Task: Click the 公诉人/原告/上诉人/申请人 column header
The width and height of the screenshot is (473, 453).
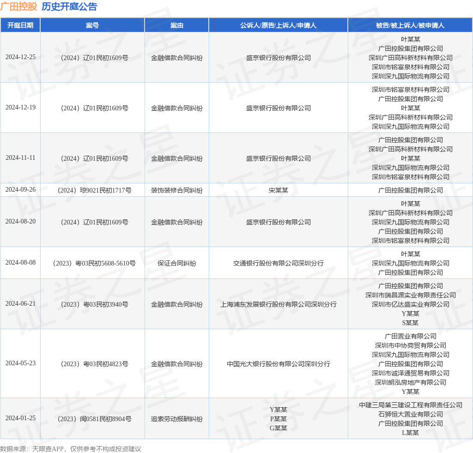Action: [x=278, y=25]
